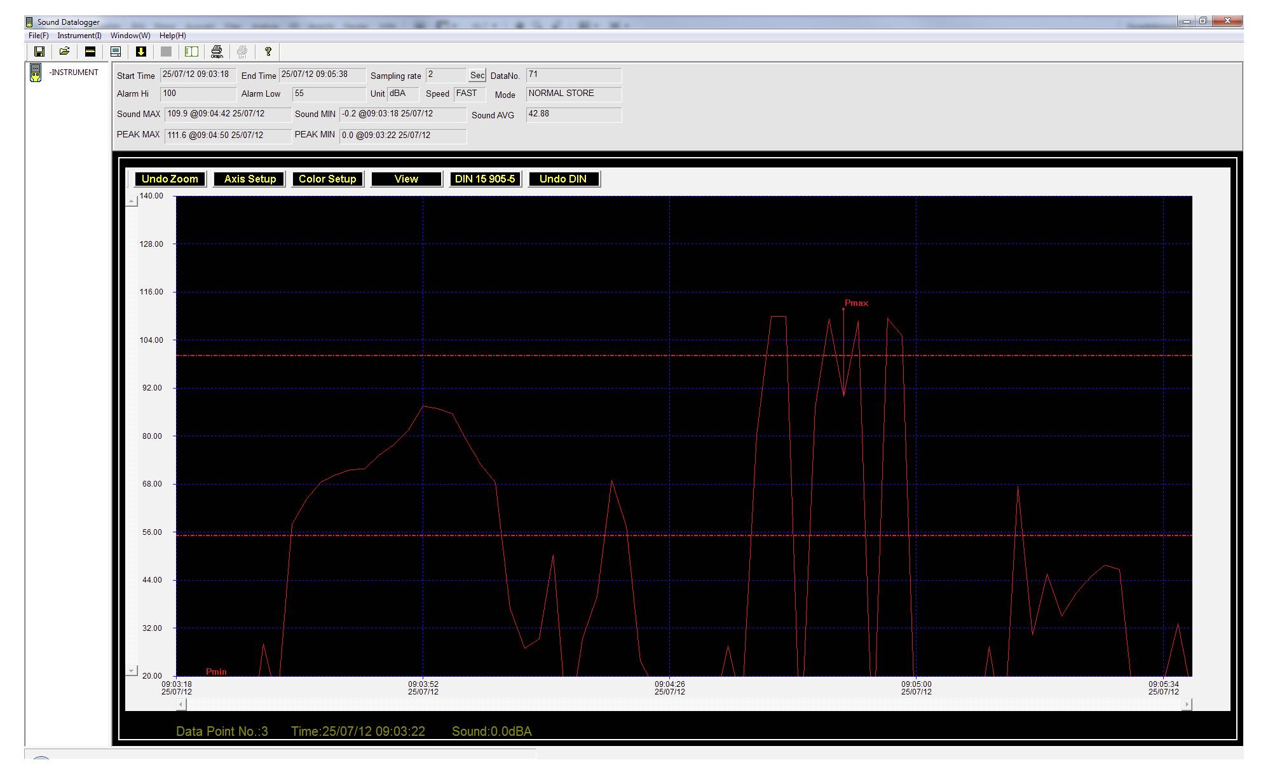Click the computer monitor toolbar icon
Image resolution: width=1268 pixels, height=774 pixels.
116,52
